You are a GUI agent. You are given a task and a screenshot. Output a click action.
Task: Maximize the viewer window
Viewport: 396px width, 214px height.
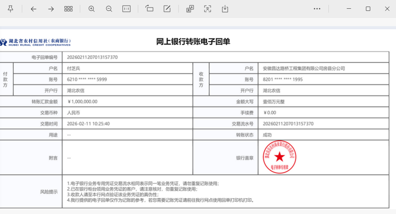coord(368,9)
